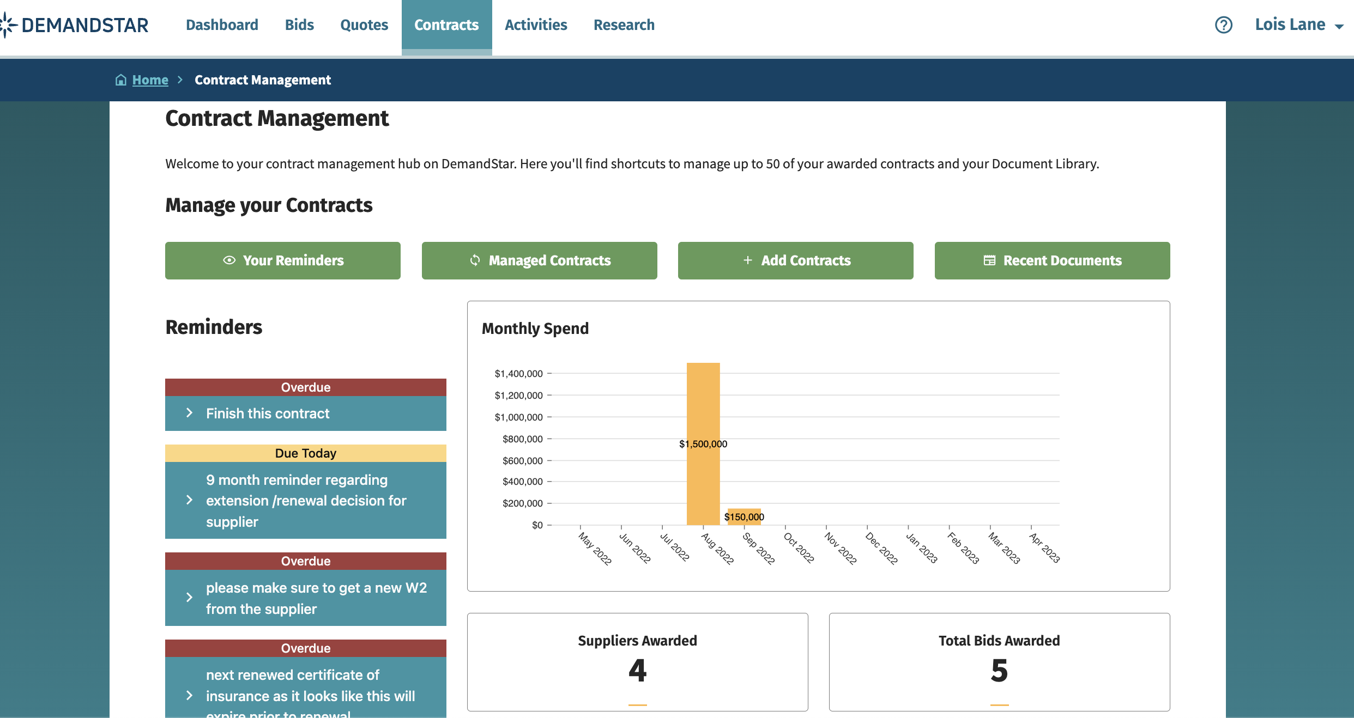Click the refresh icon on Managed Contracts
1354x718 pixels.
(475, 260)
